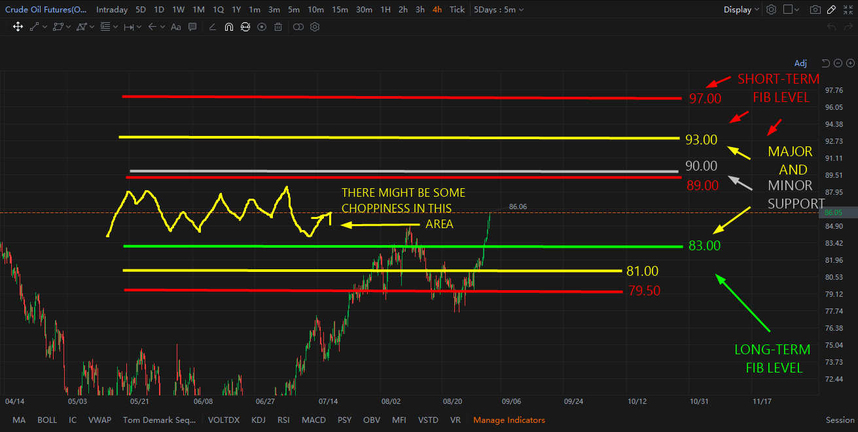Image resolution: width=858 pixels, height=432 pixels.
Task: Select the freehand pencil drawing tool
Action: point(213,27)
